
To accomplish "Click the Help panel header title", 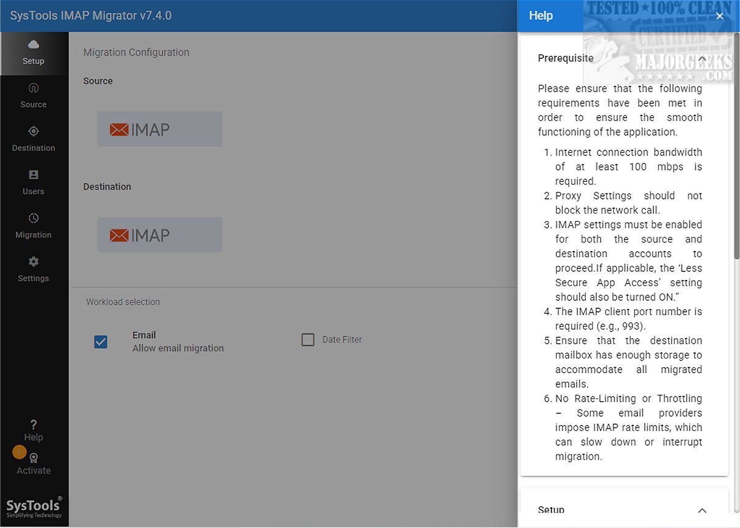I will coord(541,16).
